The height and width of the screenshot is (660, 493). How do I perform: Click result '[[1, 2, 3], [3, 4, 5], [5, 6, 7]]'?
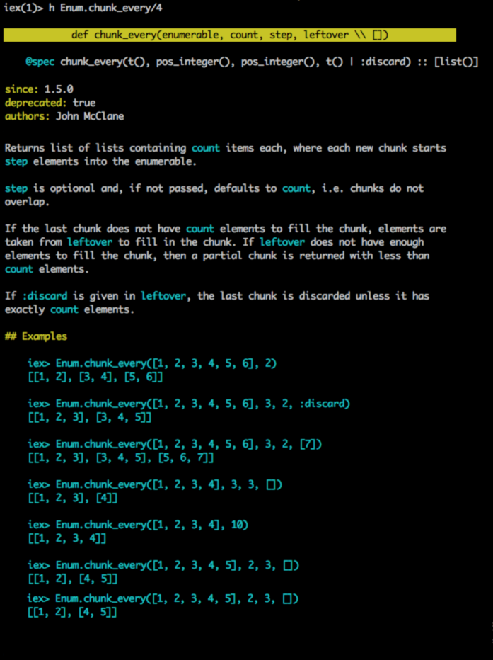pyautogui.click(x=121, y=457)
